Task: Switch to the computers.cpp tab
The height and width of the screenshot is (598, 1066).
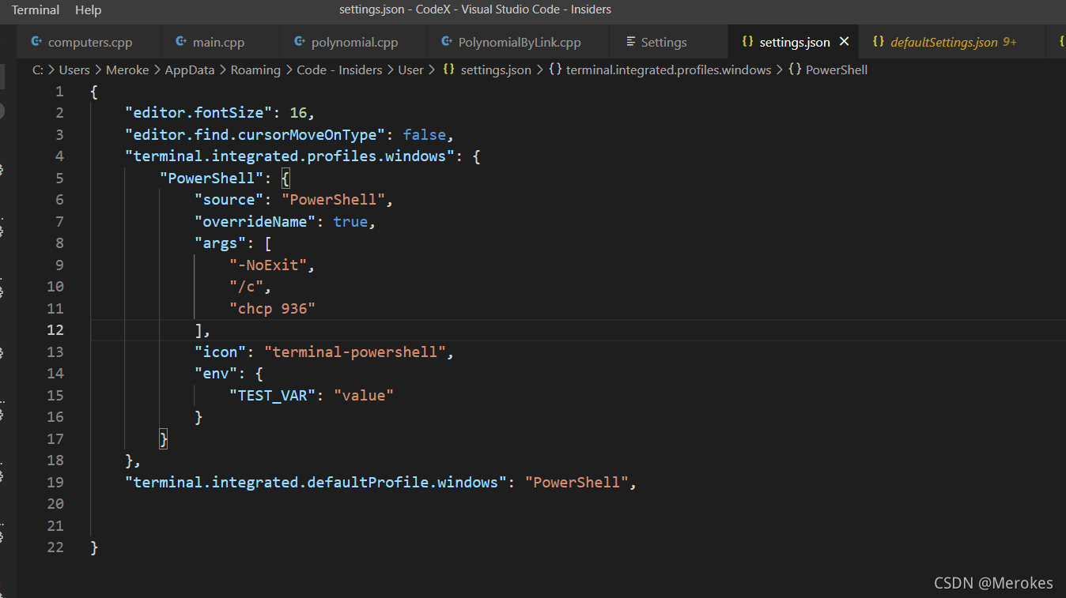Action: (90, 42)
